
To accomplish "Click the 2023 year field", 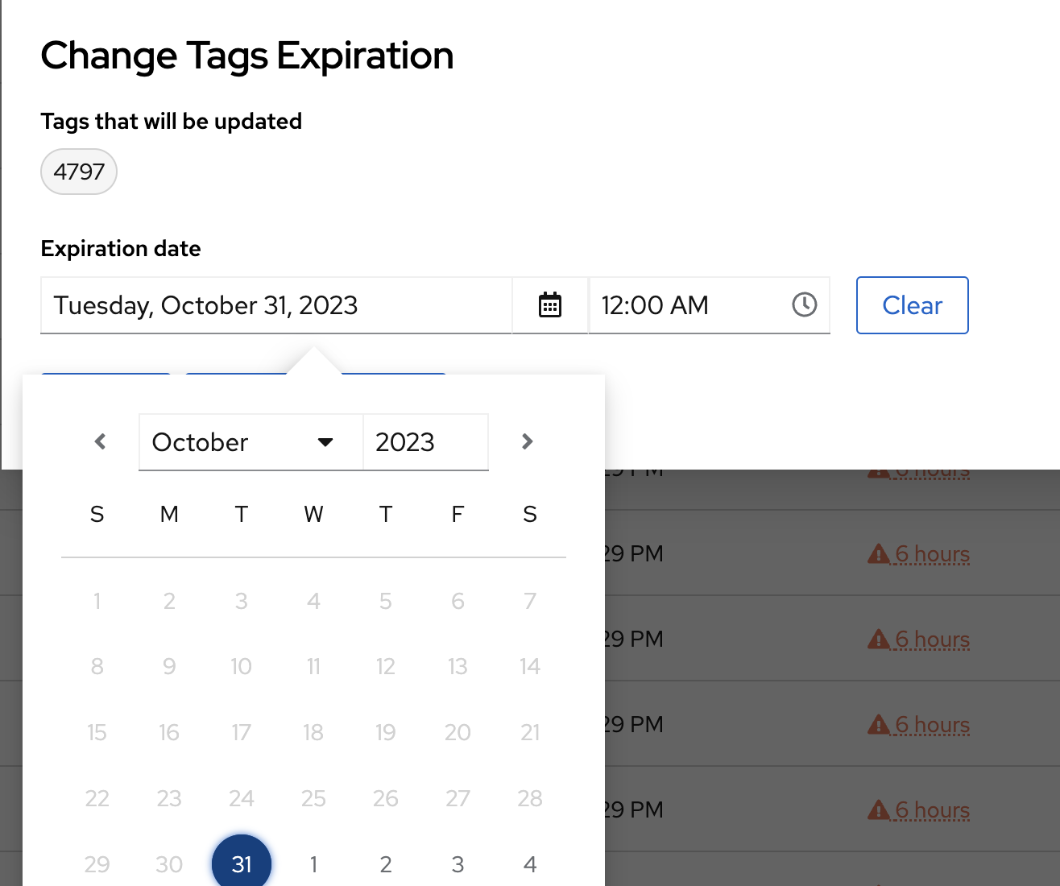I will (x=424, y=442).
